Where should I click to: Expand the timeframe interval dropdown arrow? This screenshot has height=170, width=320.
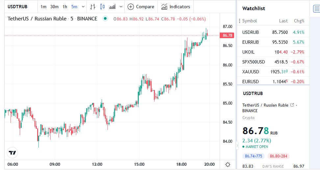[x=83, y=7]
